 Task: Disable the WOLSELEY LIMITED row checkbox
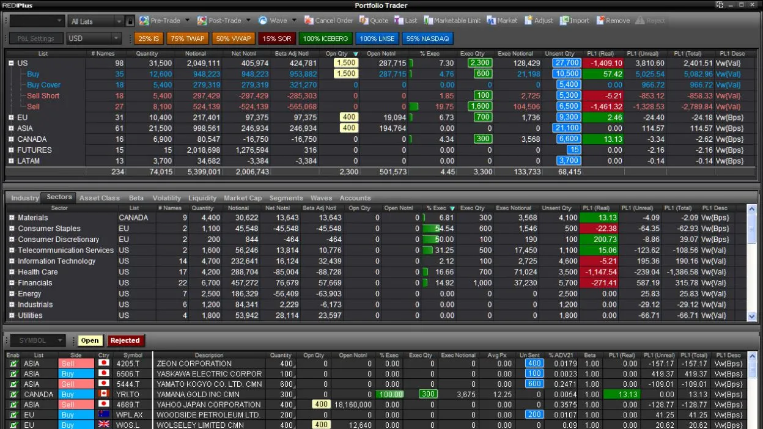point(13,425)
